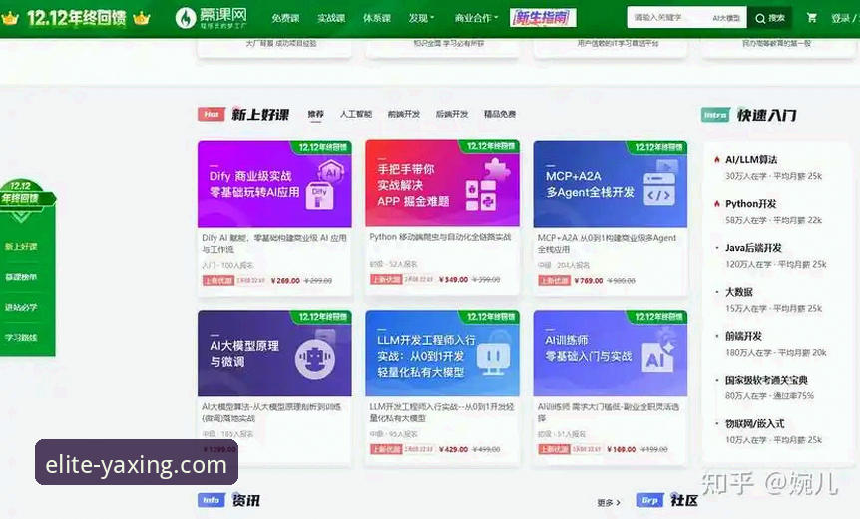This screenshot has height=519, width=860.
Task: Open the 手把手带你实战解决APP掘金难题 course thumbnail
Action: click(x=442, y=183)
